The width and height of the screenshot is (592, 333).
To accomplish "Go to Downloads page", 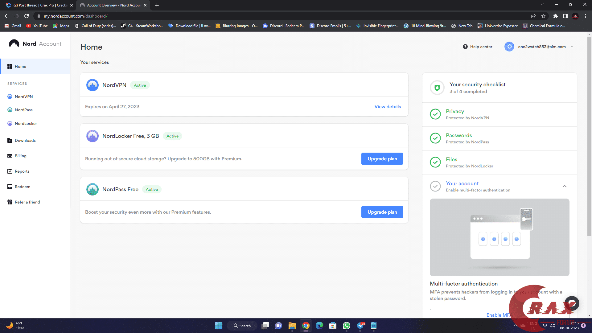I will [22, 140].
